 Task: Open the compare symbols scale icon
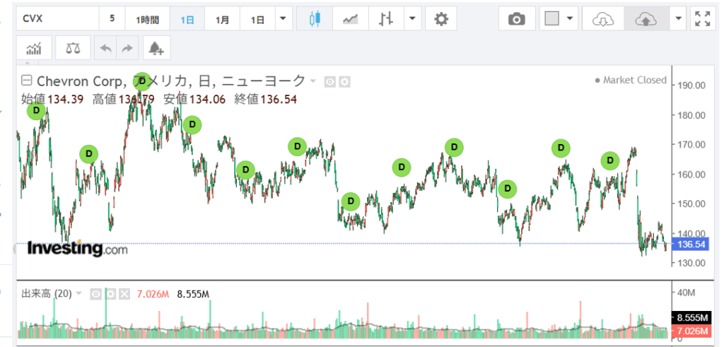click(x=73, y=48)
